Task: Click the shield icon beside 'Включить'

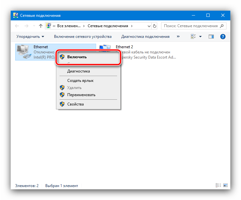Action: [x=62, y=57]
